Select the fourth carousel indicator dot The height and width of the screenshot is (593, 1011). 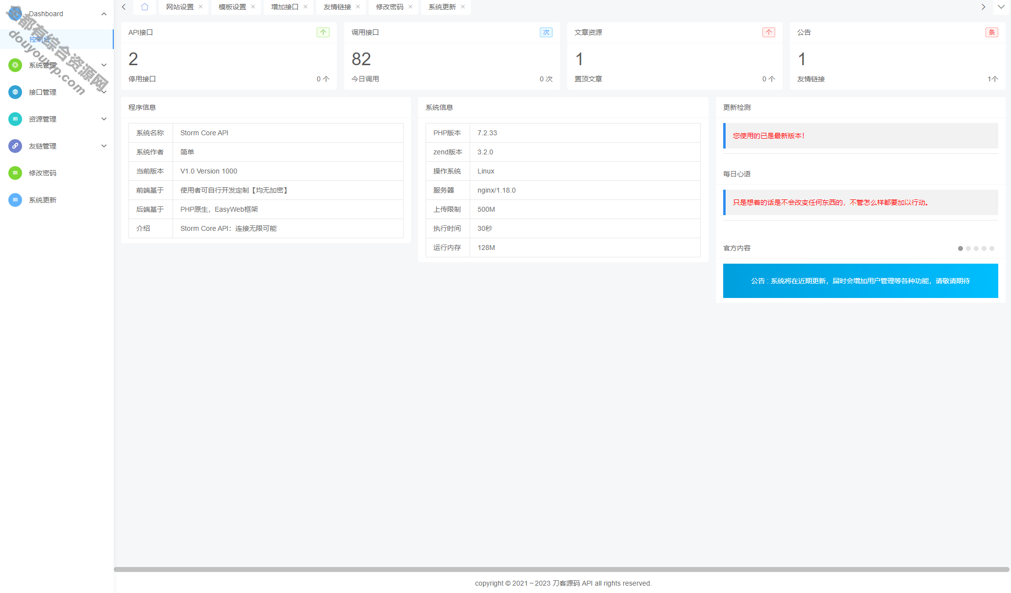[x=984, y=248]
